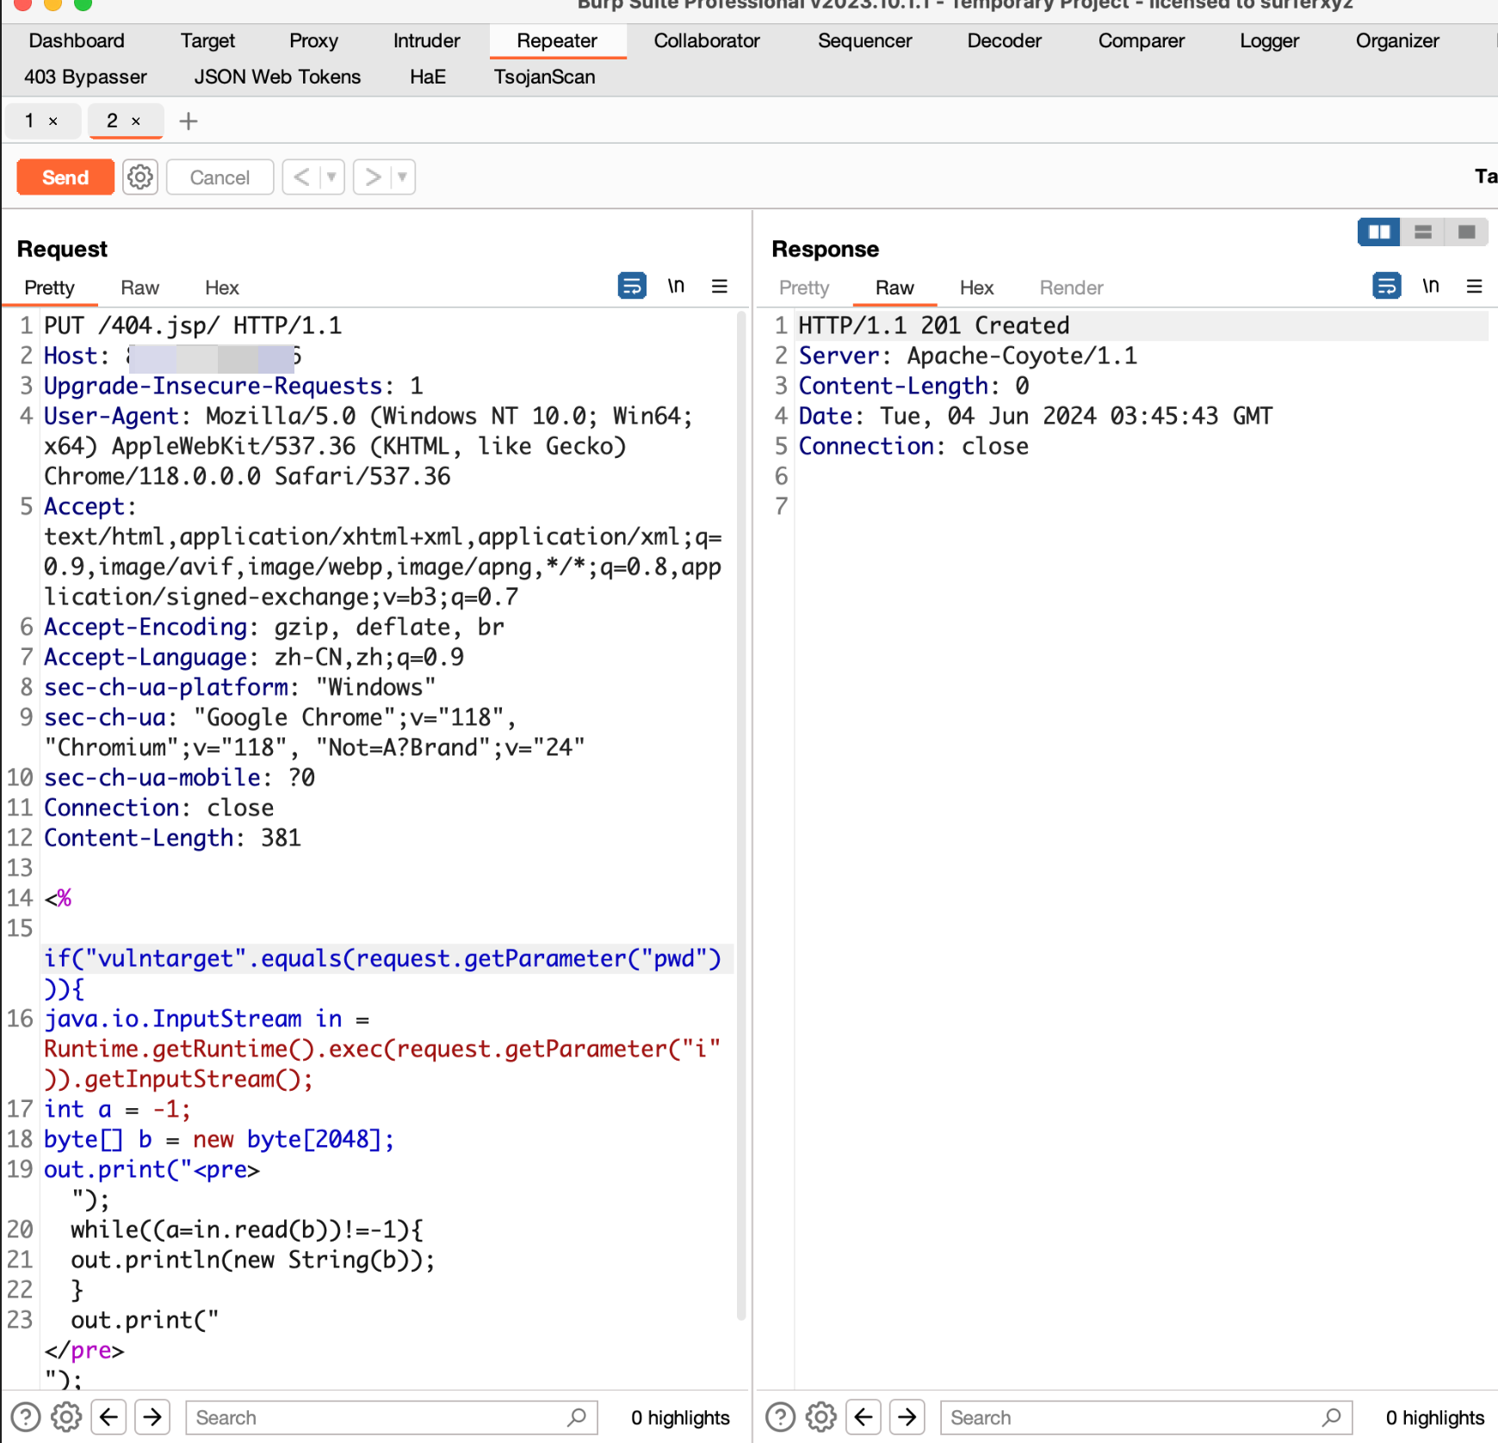
Task: Switch to the Proxy tab
Action: (313, 40)
